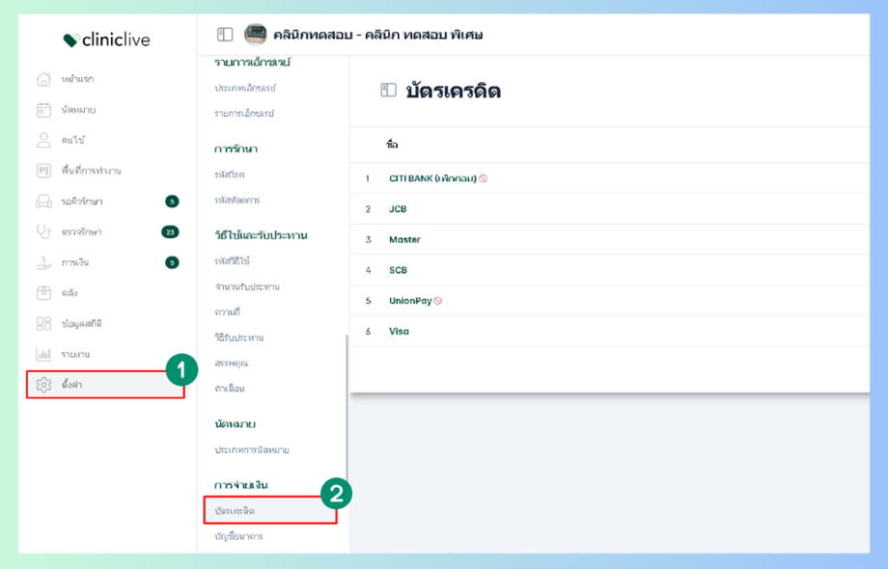This screenshot has width=888, height=569.
Task: Click the clinic name คลินิกทดสอบ in header
Action: coord(377,35)
